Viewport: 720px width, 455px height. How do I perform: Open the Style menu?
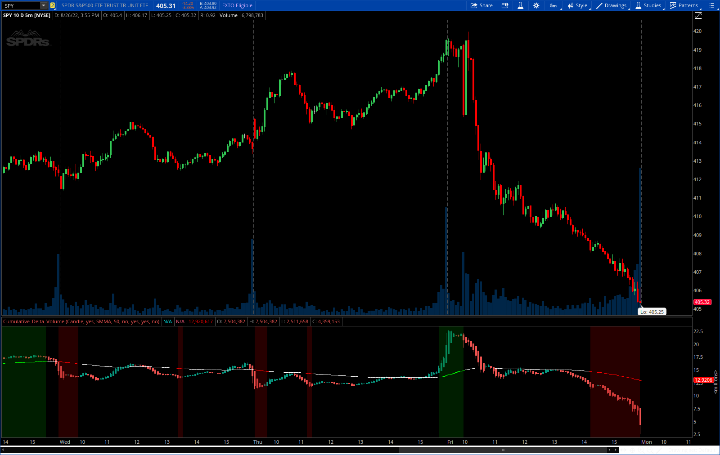click(577, 5)
